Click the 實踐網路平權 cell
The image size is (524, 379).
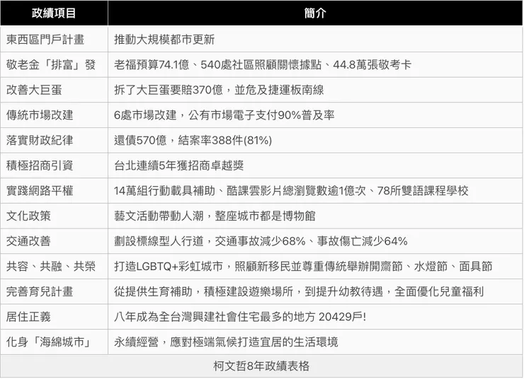(54, 190)
